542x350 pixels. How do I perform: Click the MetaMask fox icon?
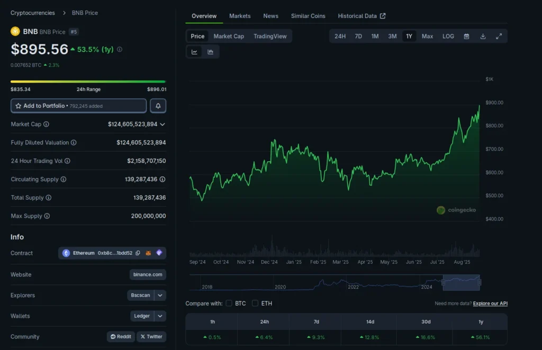pyautogui.click(x=148, y=253)
